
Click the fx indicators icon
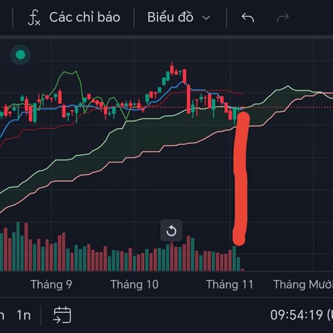(34, 18)
